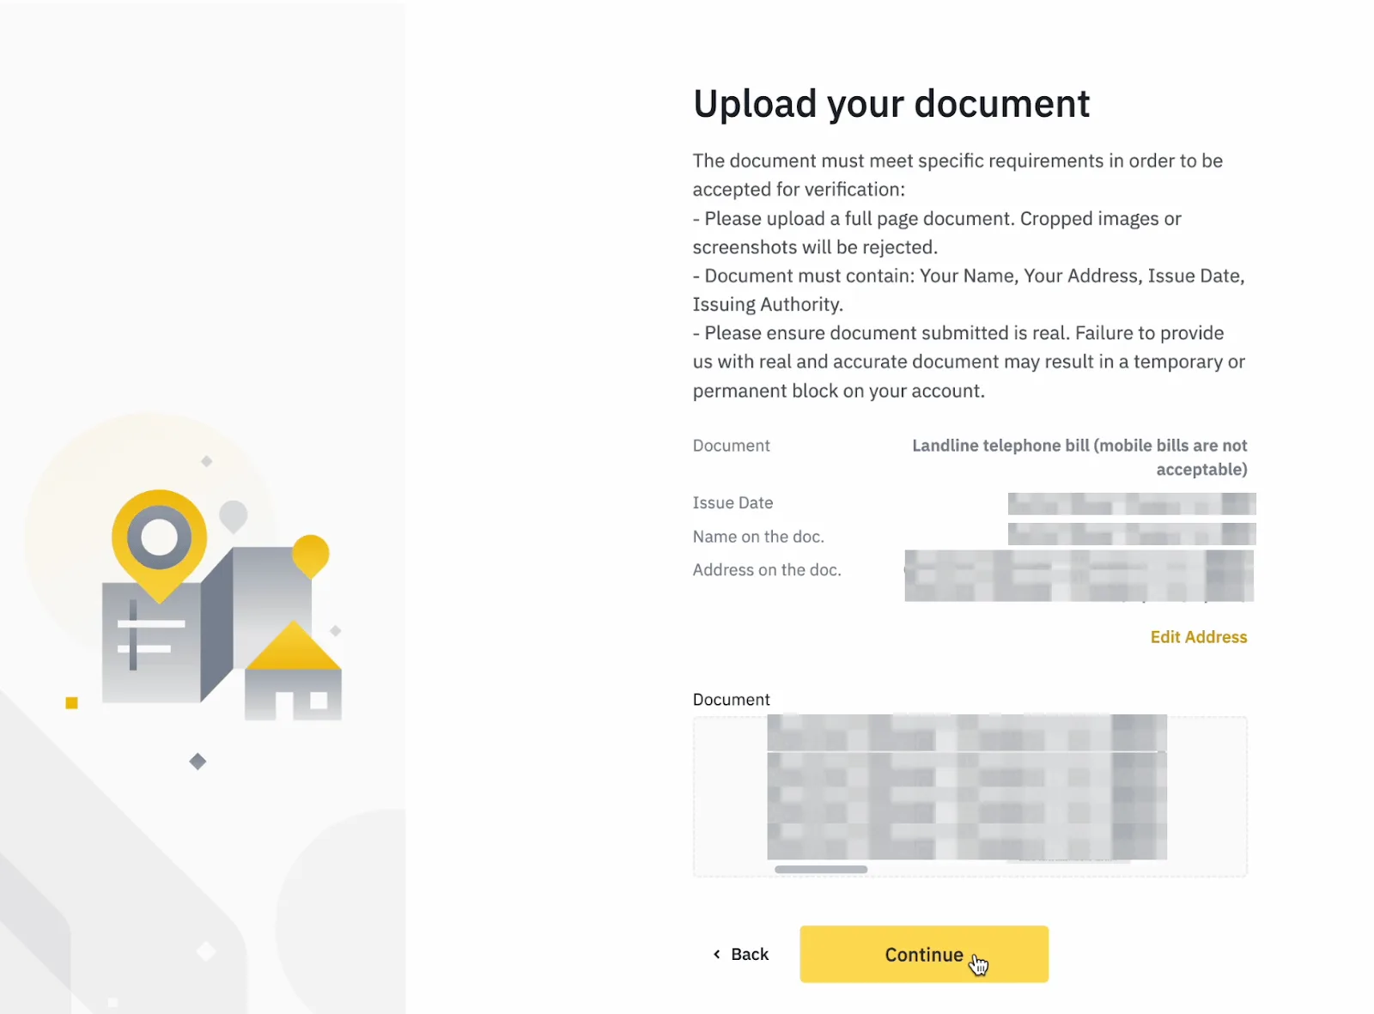Viewport: 1374px width, 1014px height.
Task: Click the small yellow map pin icon
Action: 311,556
